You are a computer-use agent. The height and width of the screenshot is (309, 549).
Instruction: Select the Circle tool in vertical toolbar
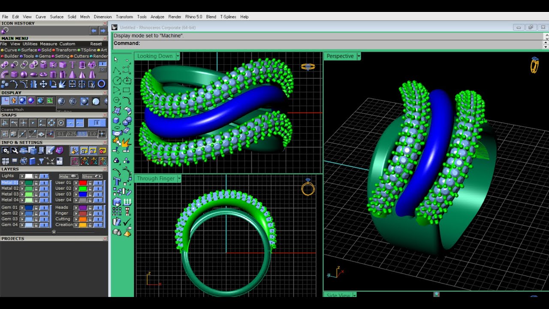tap(116, 80)
